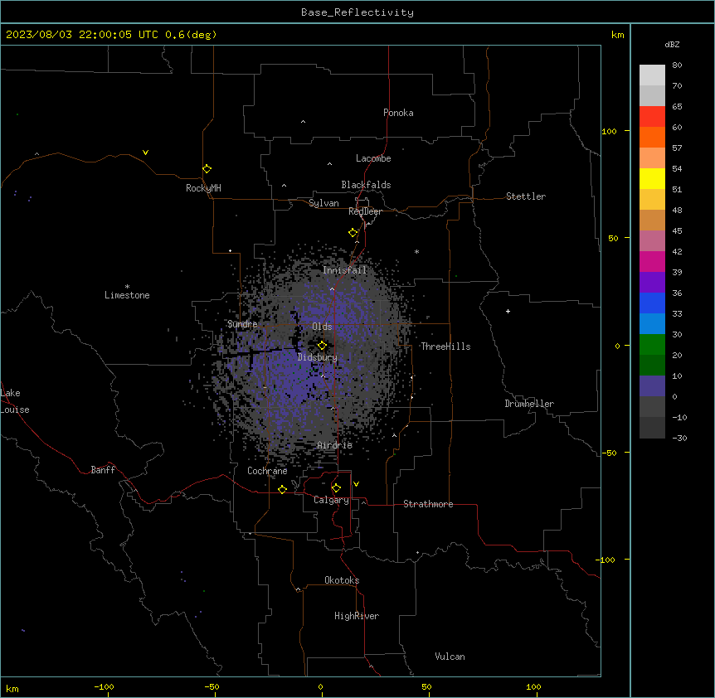
Task: Click the -50 tick on the bottom axis
Action: (x=212, y=686)
